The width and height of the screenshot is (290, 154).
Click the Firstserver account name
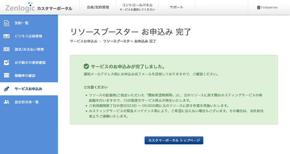click(x=269, y=8)
